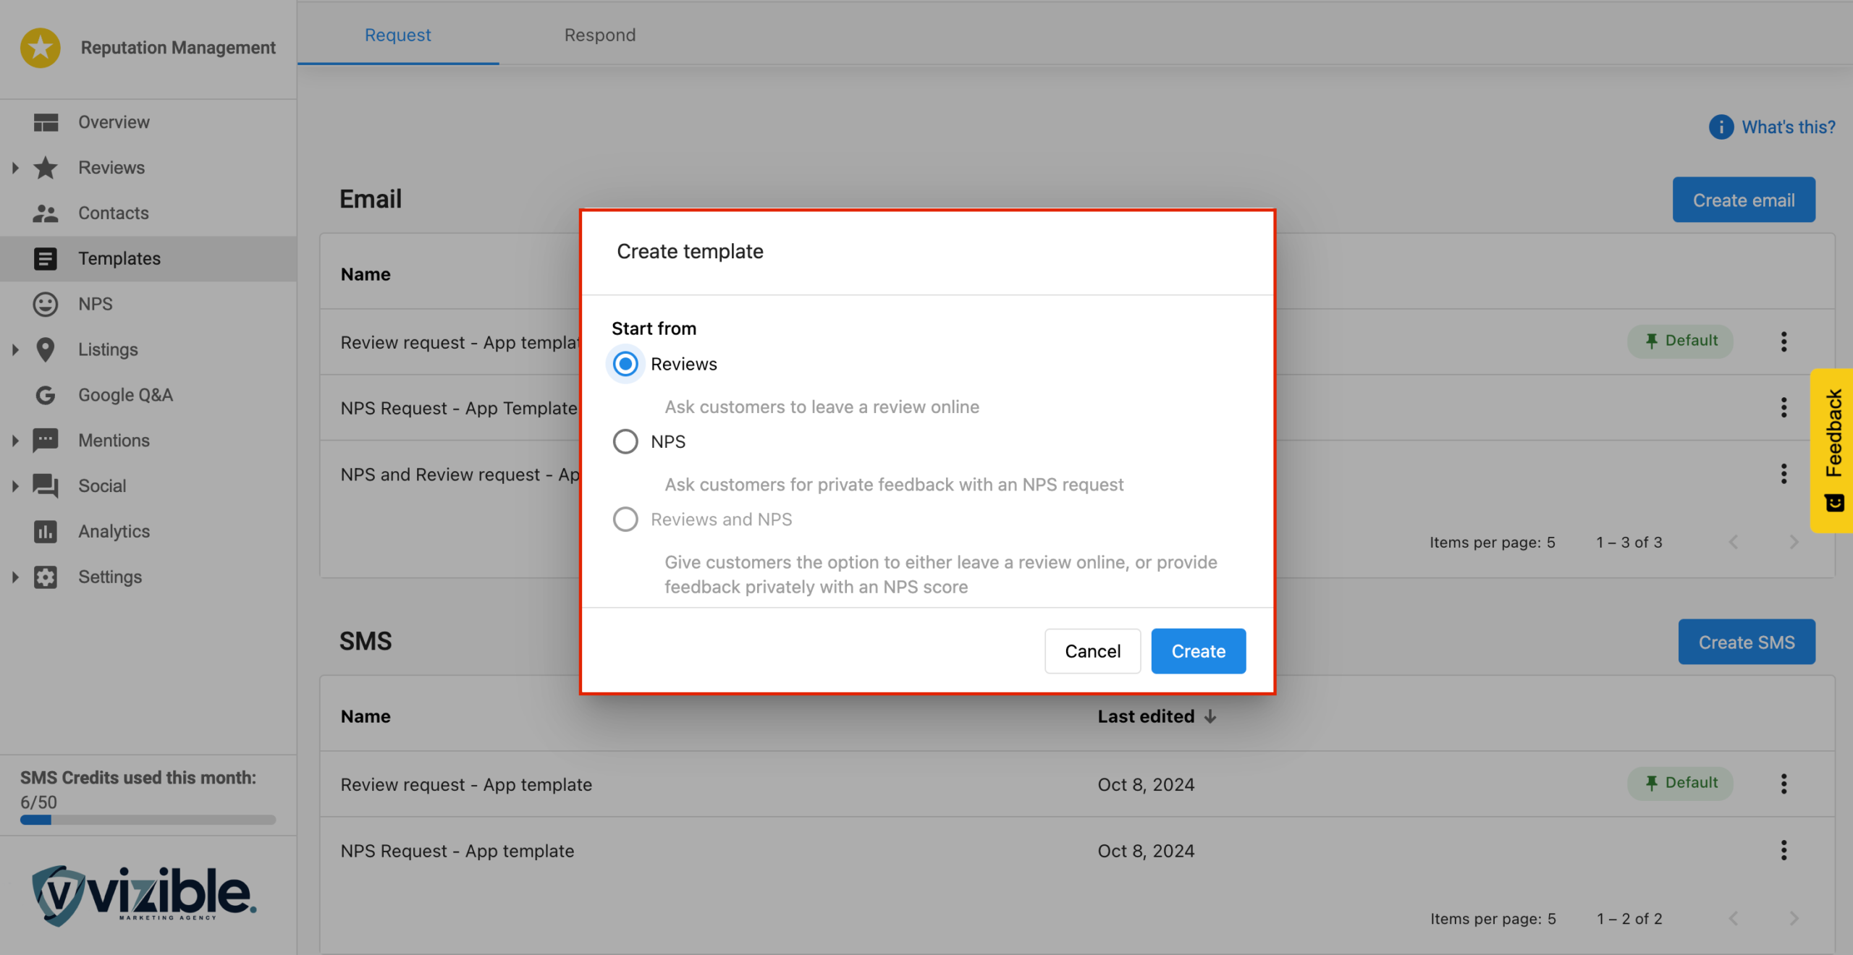Screen dimensions: 1853x955
Task: Click the Create button in dialog
Action: [x=1198, y=651]
